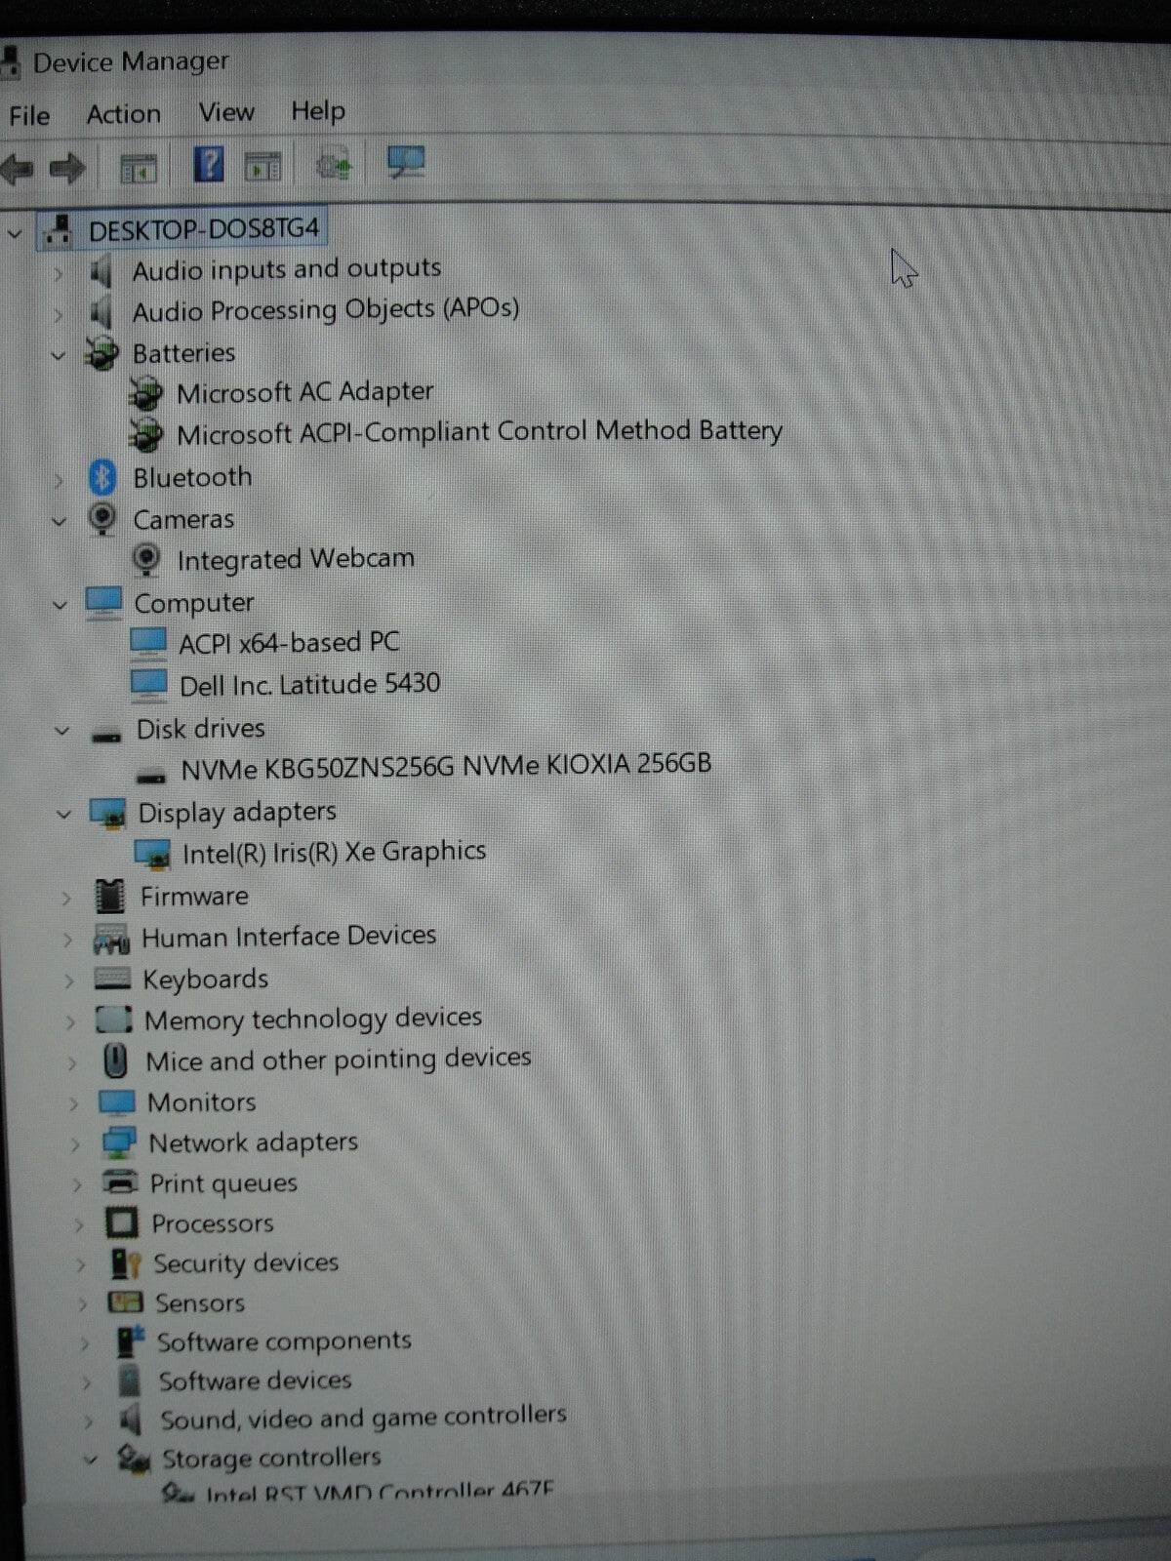Click the Integrated Webcam device icon
This screenshot has width=1171, height=1561.
(146, 560)
